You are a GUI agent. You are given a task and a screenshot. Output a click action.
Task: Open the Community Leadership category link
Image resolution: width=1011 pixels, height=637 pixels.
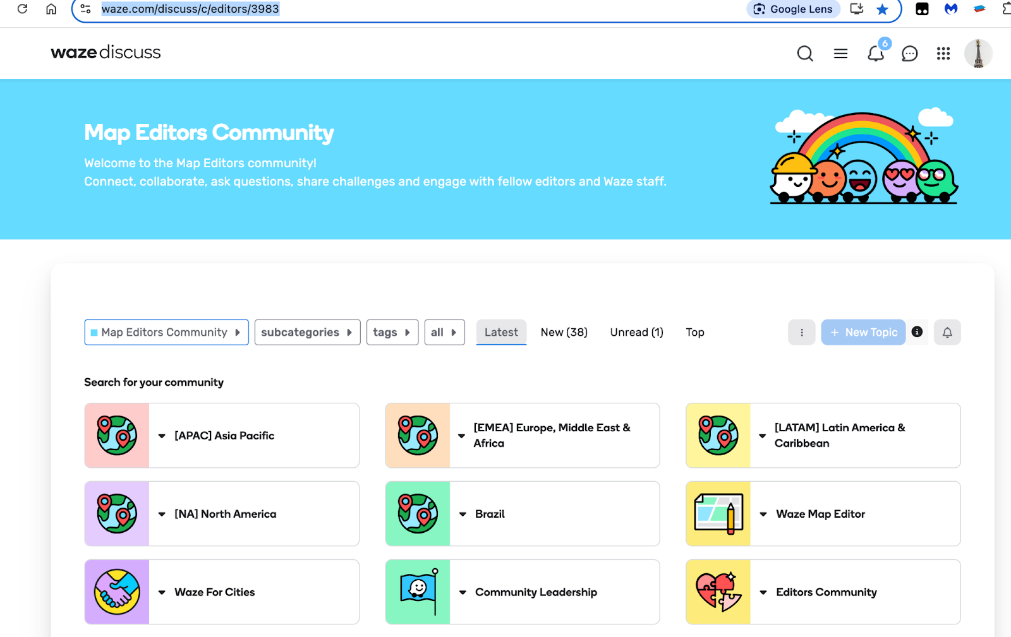click(536, 592)
